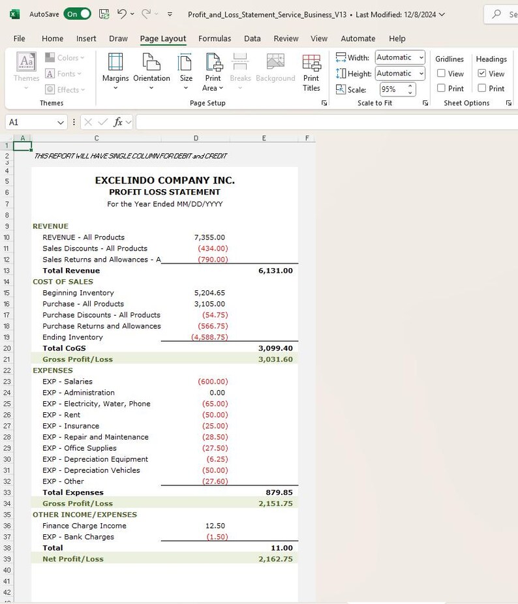Open the Themes gallery button
This screenshot has width=518, height=604.
point(26,71)
